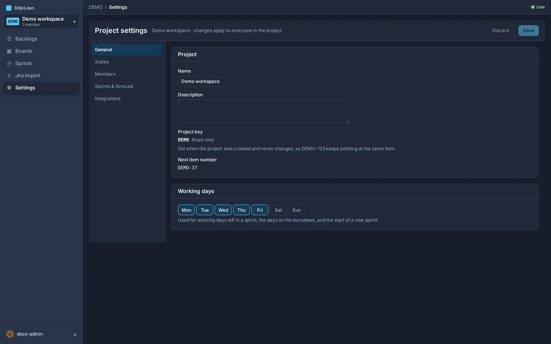Screen dimensions: 551x344
Task: Open the Demo workspace switcher arrow
Action: 74,22
